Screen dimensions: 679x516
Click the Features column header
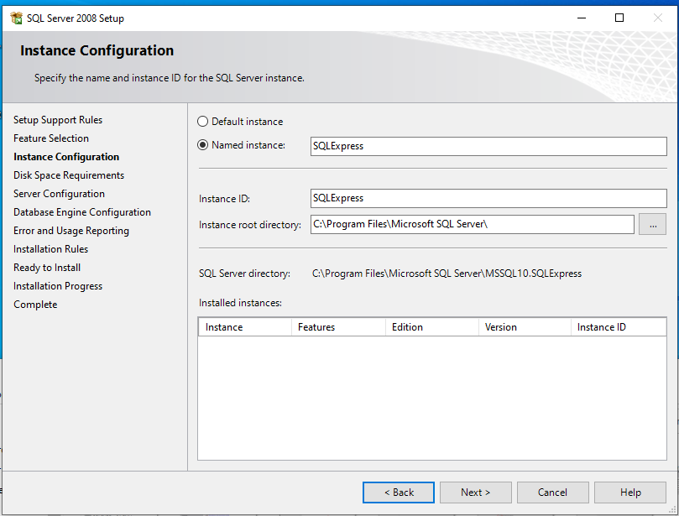point(338,327)
